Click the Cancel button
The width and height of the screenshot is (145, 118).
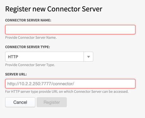tap(20, 102)
